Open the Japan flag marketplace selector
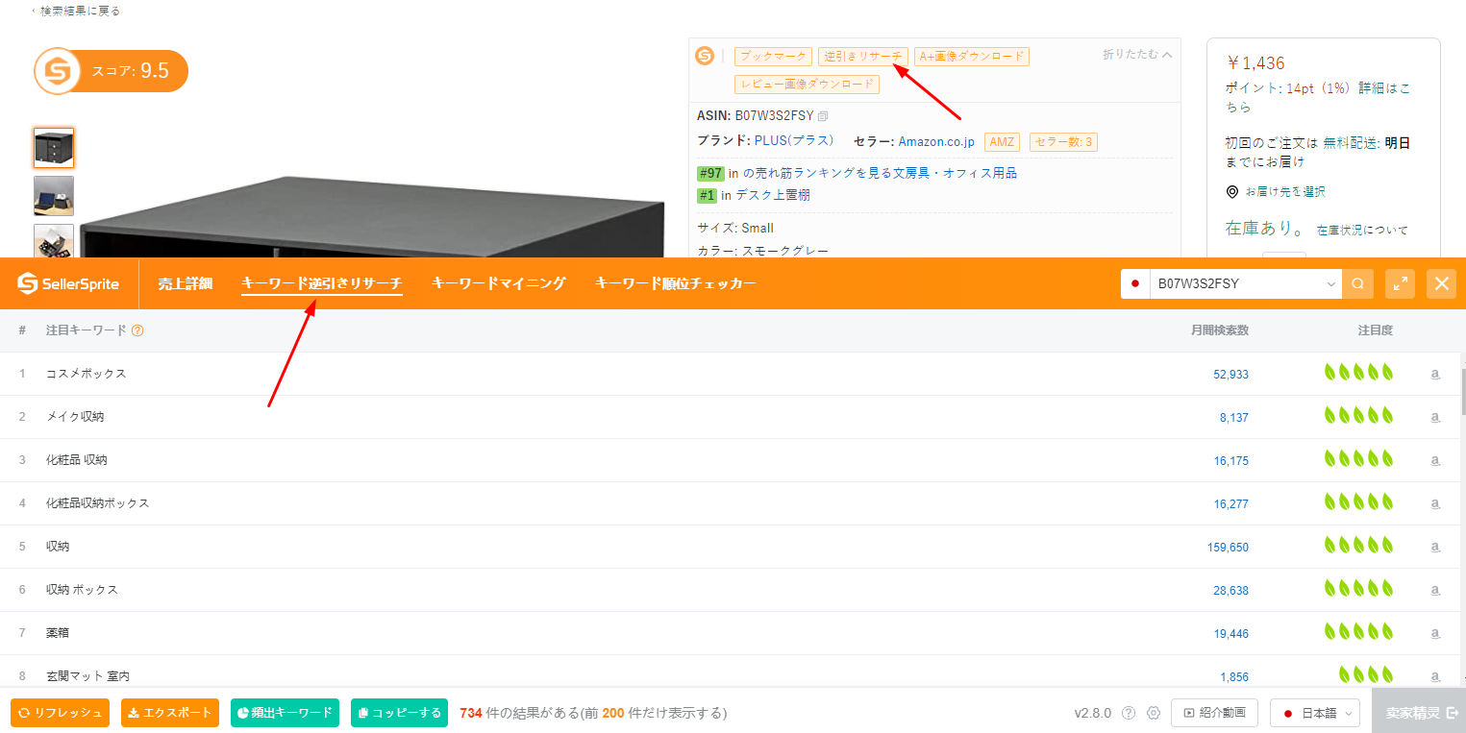This screenshot has height=733, width=1466. click(1135, 283)
